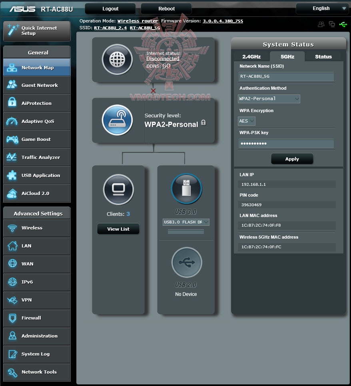Viewport: 351px width, 386px height.
Task: Click the firmware version 3.0.0.4.380_755 link
Action: [223, 21]
